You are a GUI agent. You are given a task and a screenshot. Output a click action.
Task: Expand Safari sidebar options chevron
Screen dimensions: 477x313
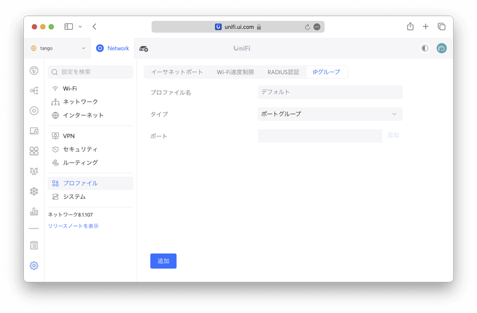[x=80, y=27]
